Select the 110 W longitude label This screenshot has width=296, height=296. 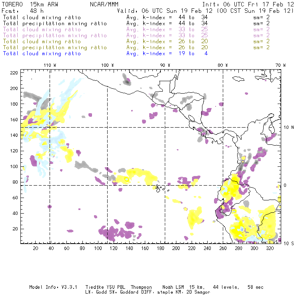[x=49, y=65]
